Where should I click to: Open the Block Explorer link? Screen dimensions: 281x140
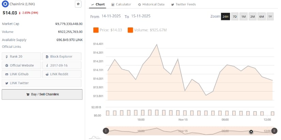click(x=62, y=57)
